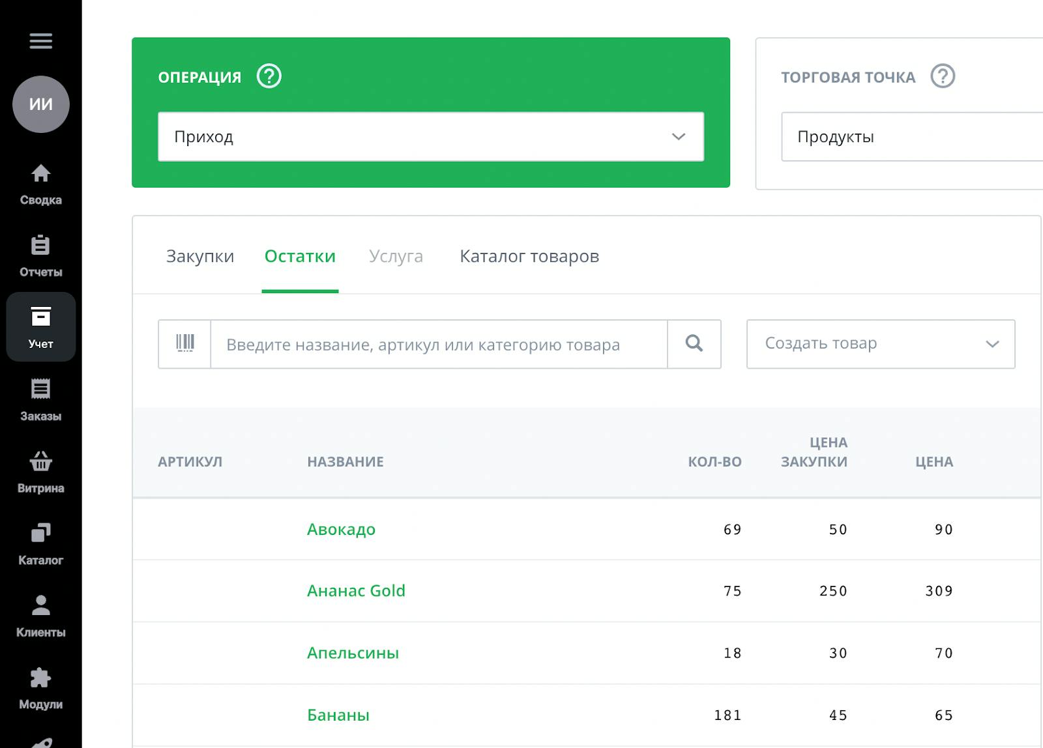Click quantity 181 in Бананы row

[x=728, y=715]
